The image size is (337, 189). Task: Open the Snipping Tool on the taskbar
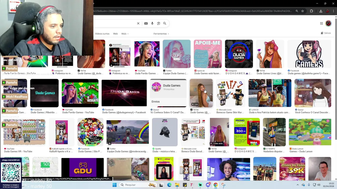pos(224,185)
